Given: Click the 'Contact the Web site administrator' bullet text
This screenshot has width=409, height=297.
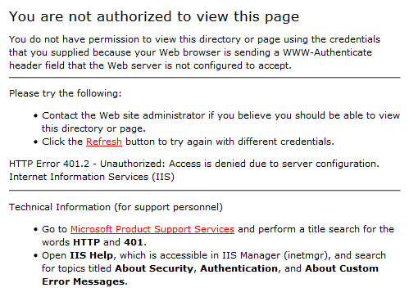Looking at the screenshot, I should tap(124, 115).
